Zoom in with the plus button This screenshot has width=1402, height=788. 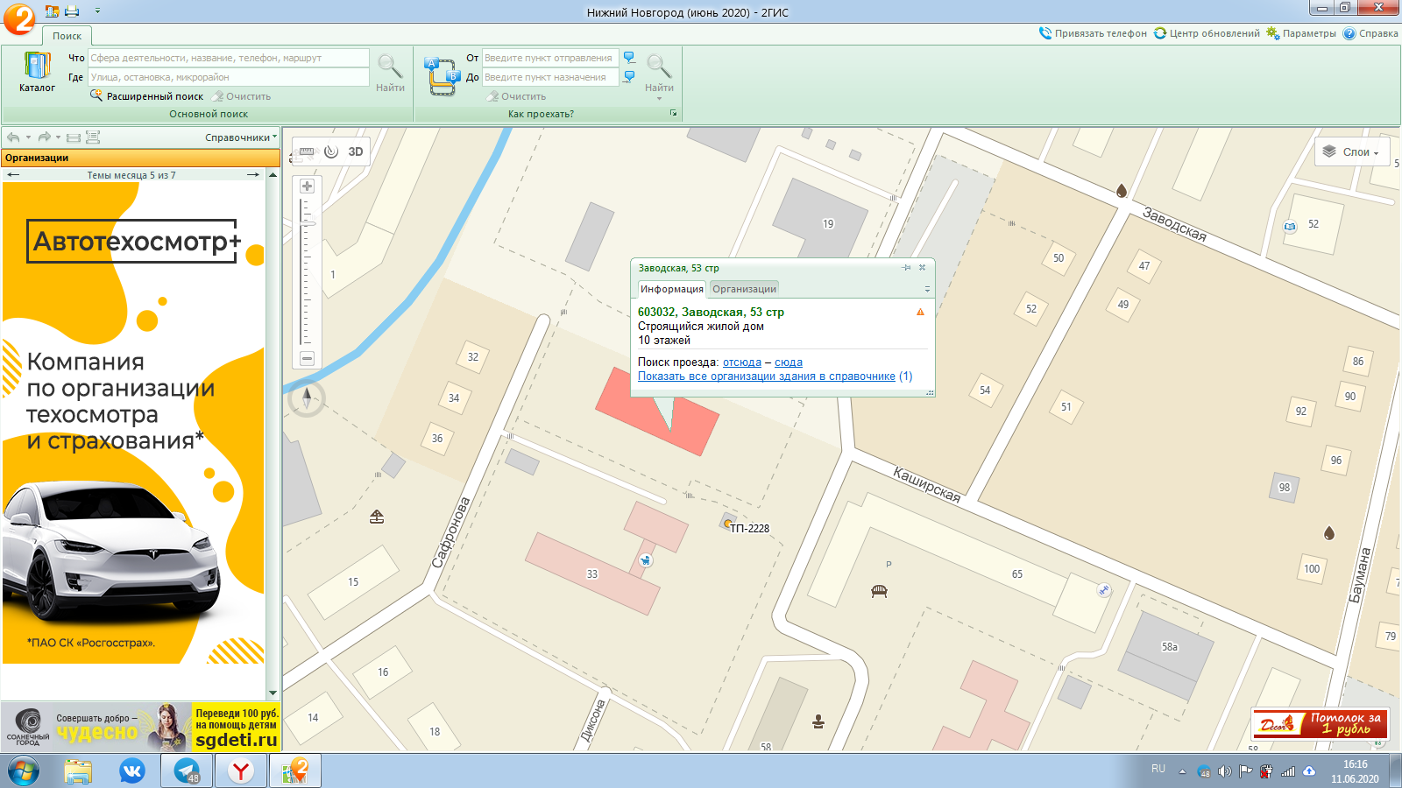coord(307,186)
